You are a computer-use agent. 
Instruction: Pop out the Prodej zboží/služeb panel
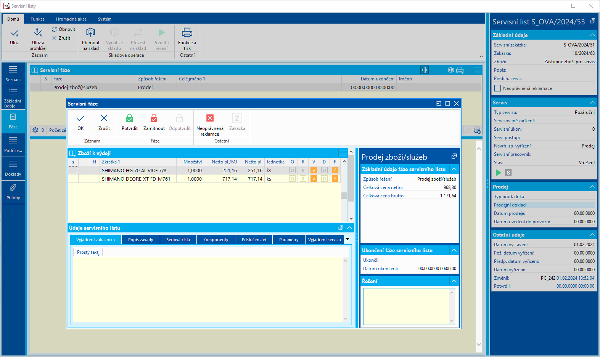[454, 156]
